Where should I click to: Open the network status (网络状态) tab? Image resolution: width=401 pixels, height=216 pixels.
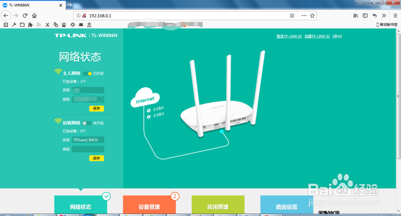(81, 205)
